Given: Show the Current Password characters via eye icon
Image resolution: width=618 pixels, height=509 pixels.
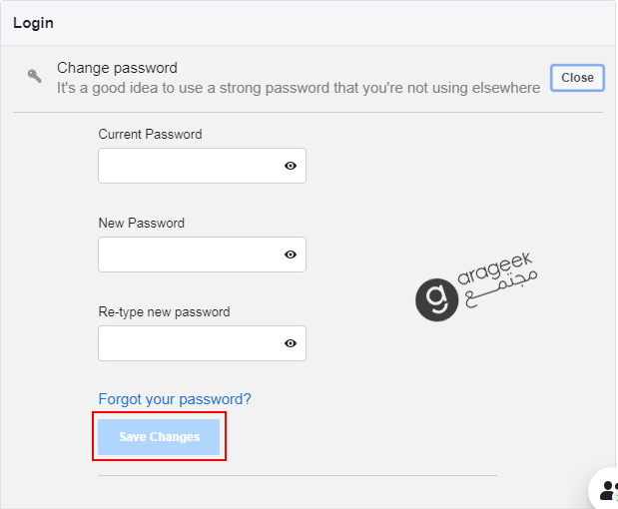Looking at the screenshot, I should pos(291,166).
